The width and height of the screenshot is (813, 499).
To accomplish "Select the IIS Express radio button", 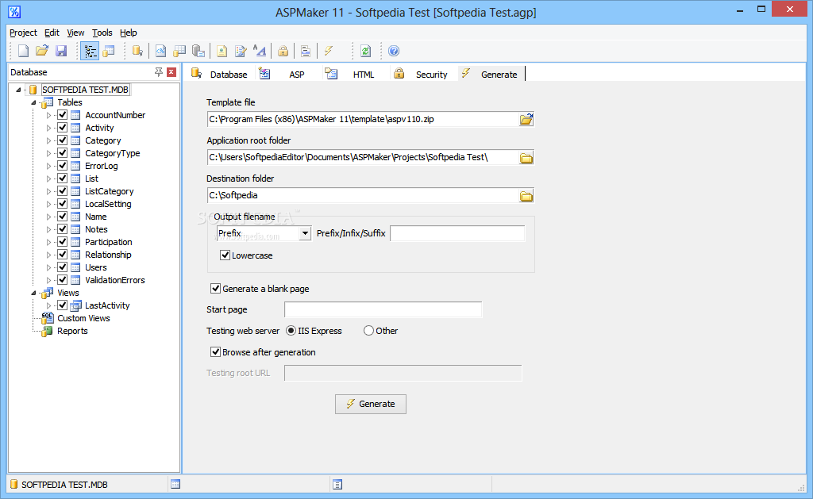I will 291,331.
